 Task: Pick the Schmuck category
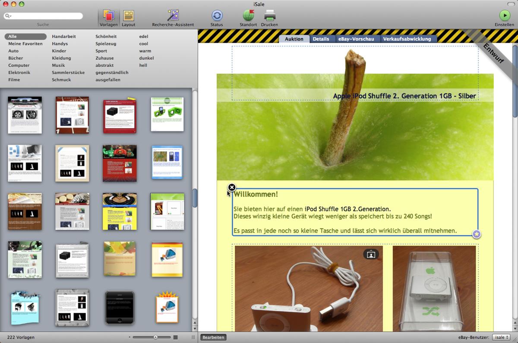click(61, 80)
